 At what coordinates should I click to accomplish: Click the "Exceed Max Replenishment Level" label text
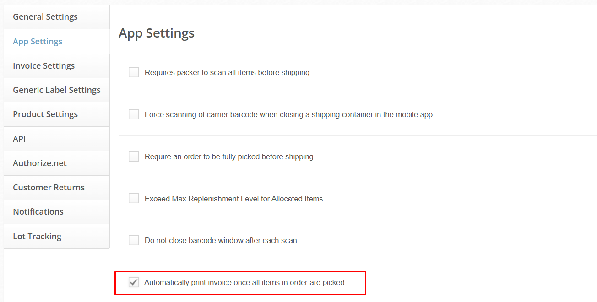pyautogui.click(x=234, y=199)
